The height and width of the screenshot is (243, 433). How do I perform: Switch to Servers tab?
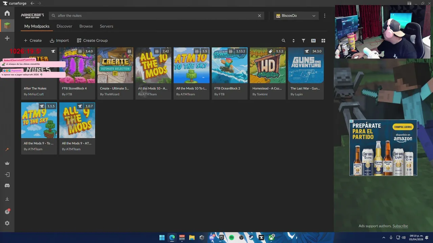(x=107, y=26)
